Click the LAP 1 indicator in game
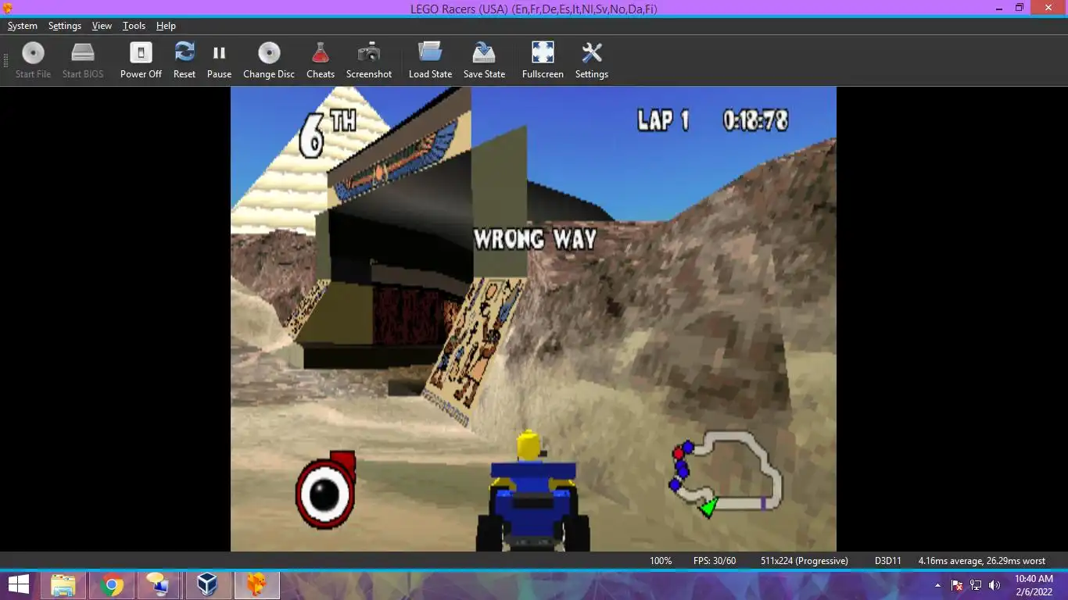1068x600 pixels. coord(664,120)
